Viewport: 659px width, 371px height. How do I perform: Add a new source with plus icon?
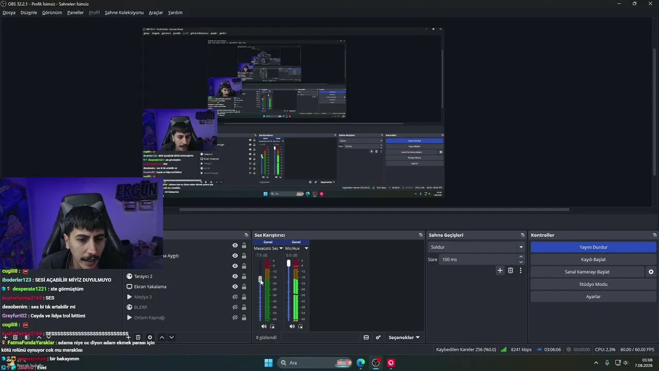128,338
